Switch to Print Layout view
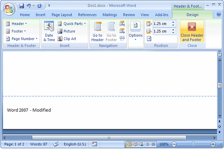224x149 pixels. 129,144
